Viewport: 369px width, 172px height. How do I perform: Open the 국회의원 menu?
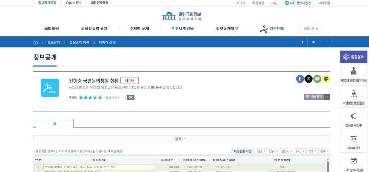[51, 29]
